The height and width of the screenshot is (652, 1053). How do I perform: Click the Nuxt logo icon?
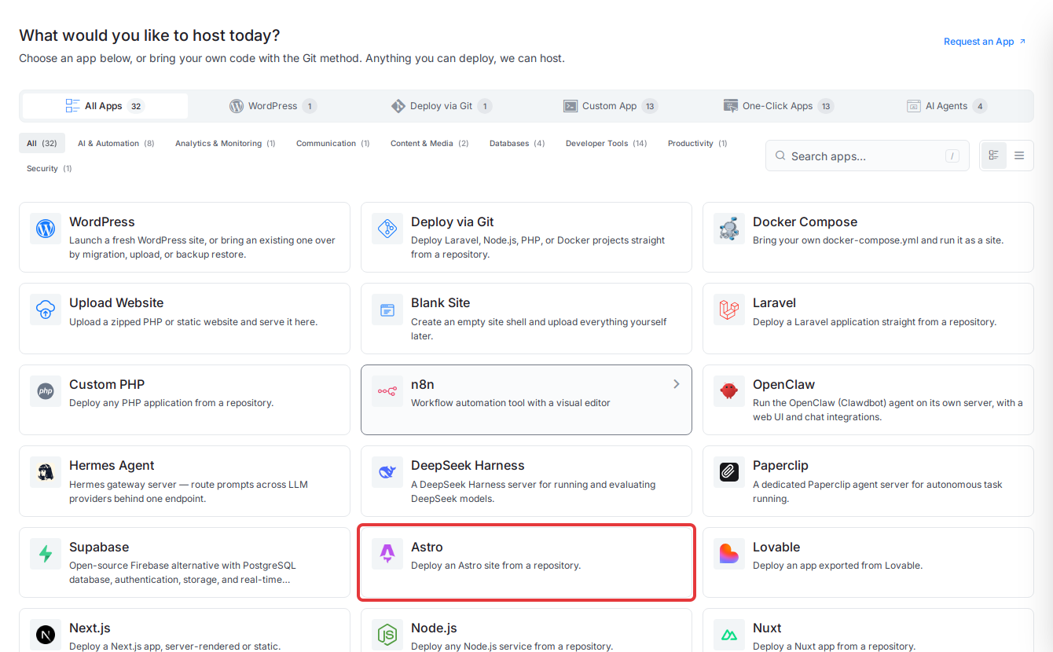(x=729, y=635)
